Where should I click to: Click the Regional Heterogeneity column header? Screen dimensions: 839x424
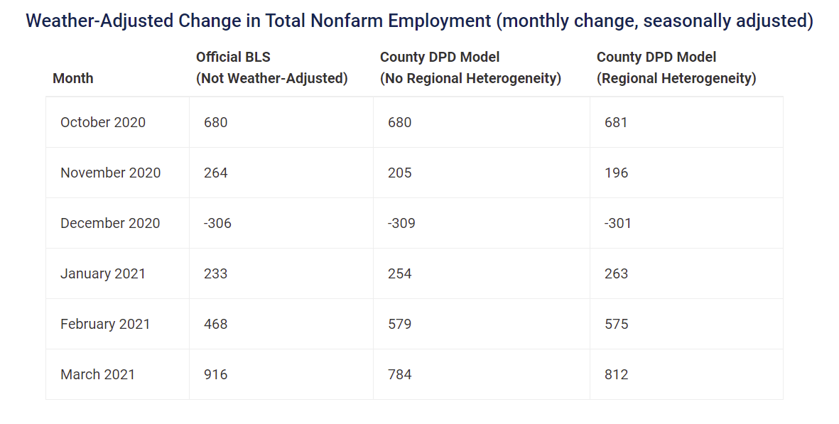[676, 67]
